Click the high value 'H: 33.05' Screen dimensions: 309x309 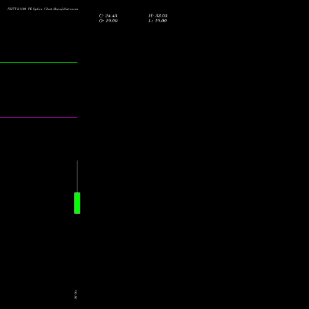[158, 16]
